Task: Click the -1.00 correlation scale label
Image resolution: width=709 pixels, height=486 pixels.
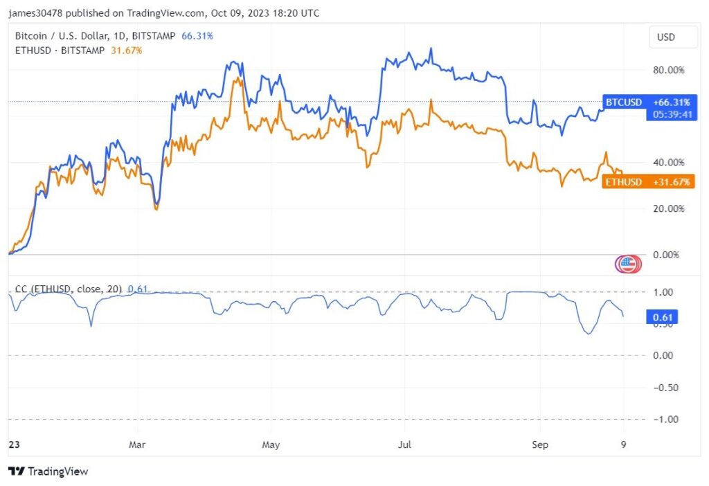Action: point(667,419)
